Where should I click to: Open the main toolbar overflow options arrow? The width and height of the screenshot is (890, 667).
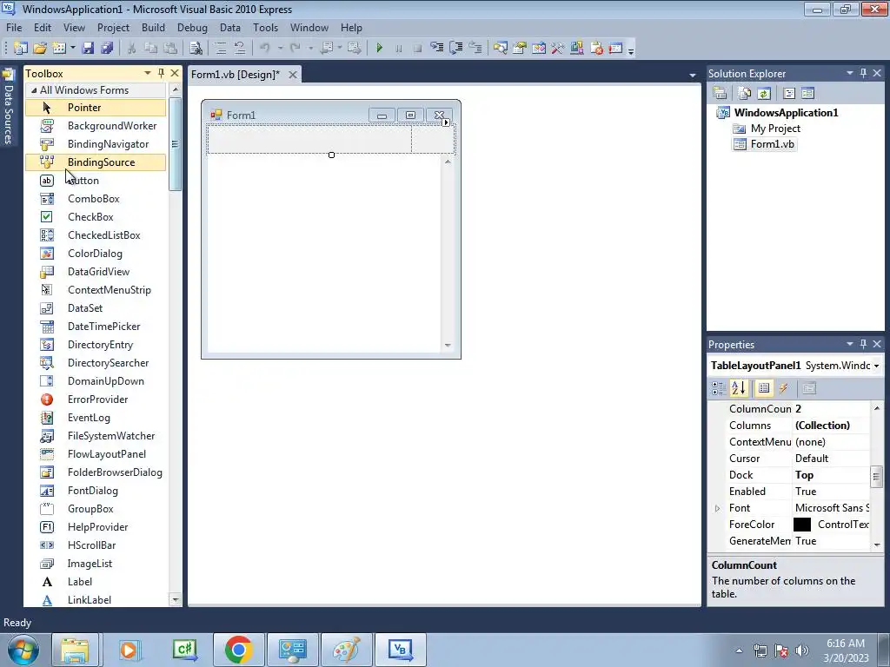[631, 50]
